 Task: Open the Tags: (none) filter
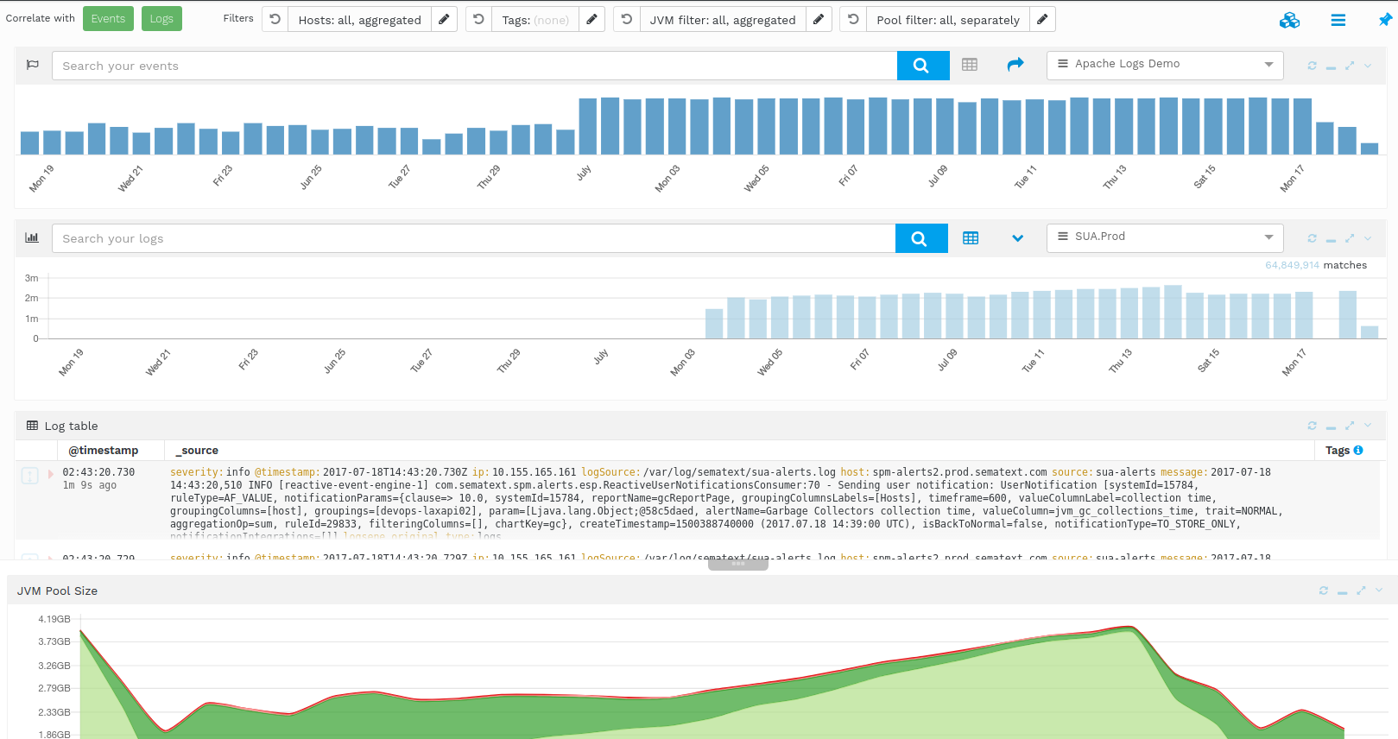click(x=535, y=19)
